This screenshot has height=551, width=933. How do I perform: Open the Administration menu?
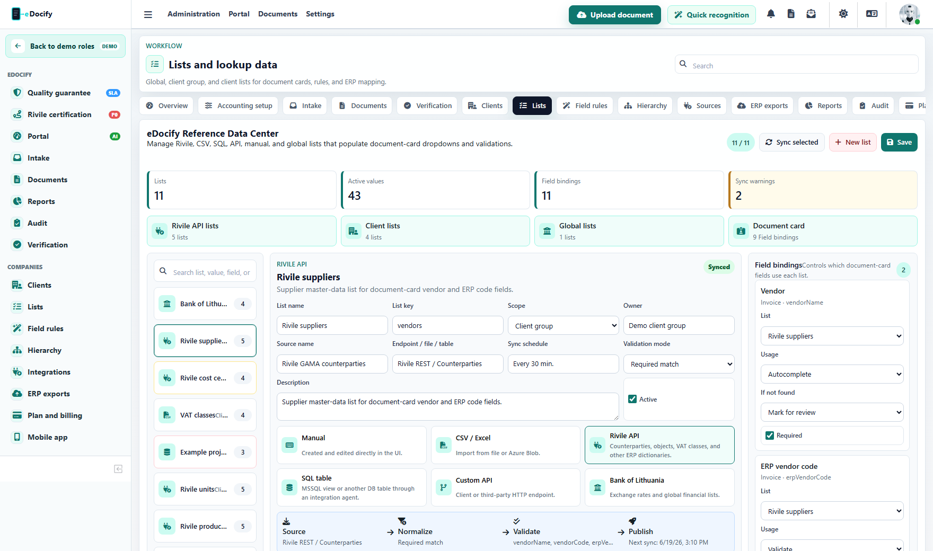point(193,14)
